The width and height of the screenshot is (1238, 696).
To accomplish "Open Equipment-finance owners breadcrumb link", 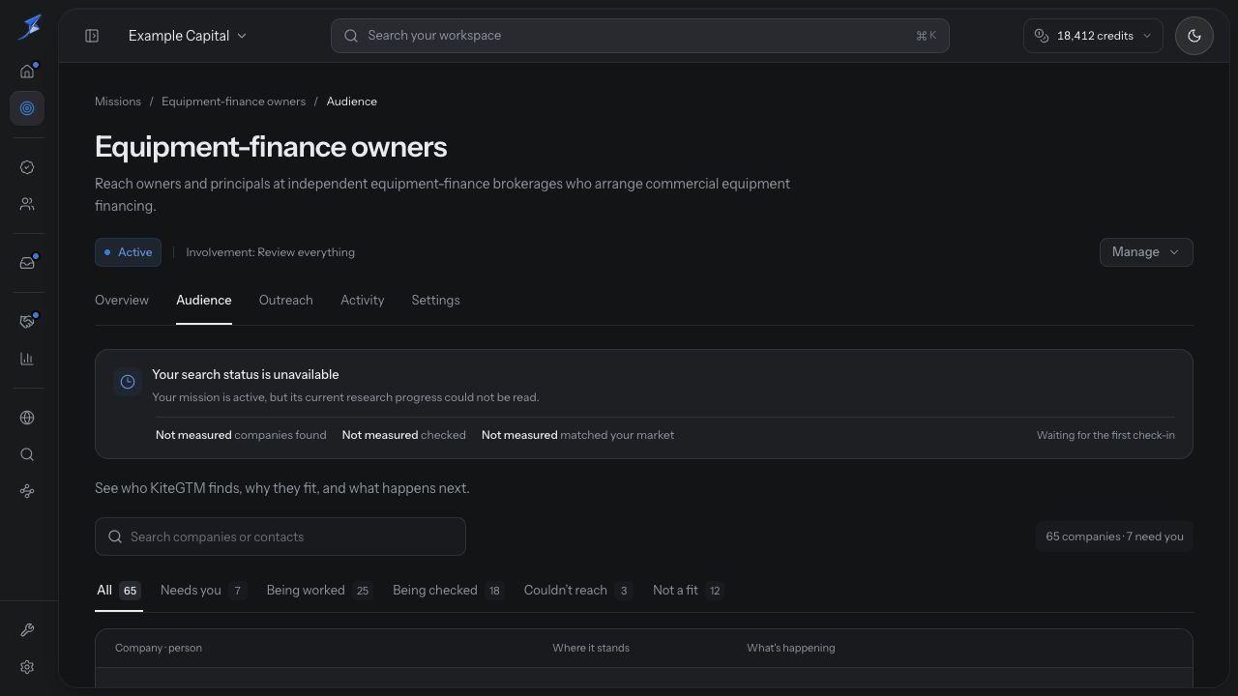I will 233,101.
